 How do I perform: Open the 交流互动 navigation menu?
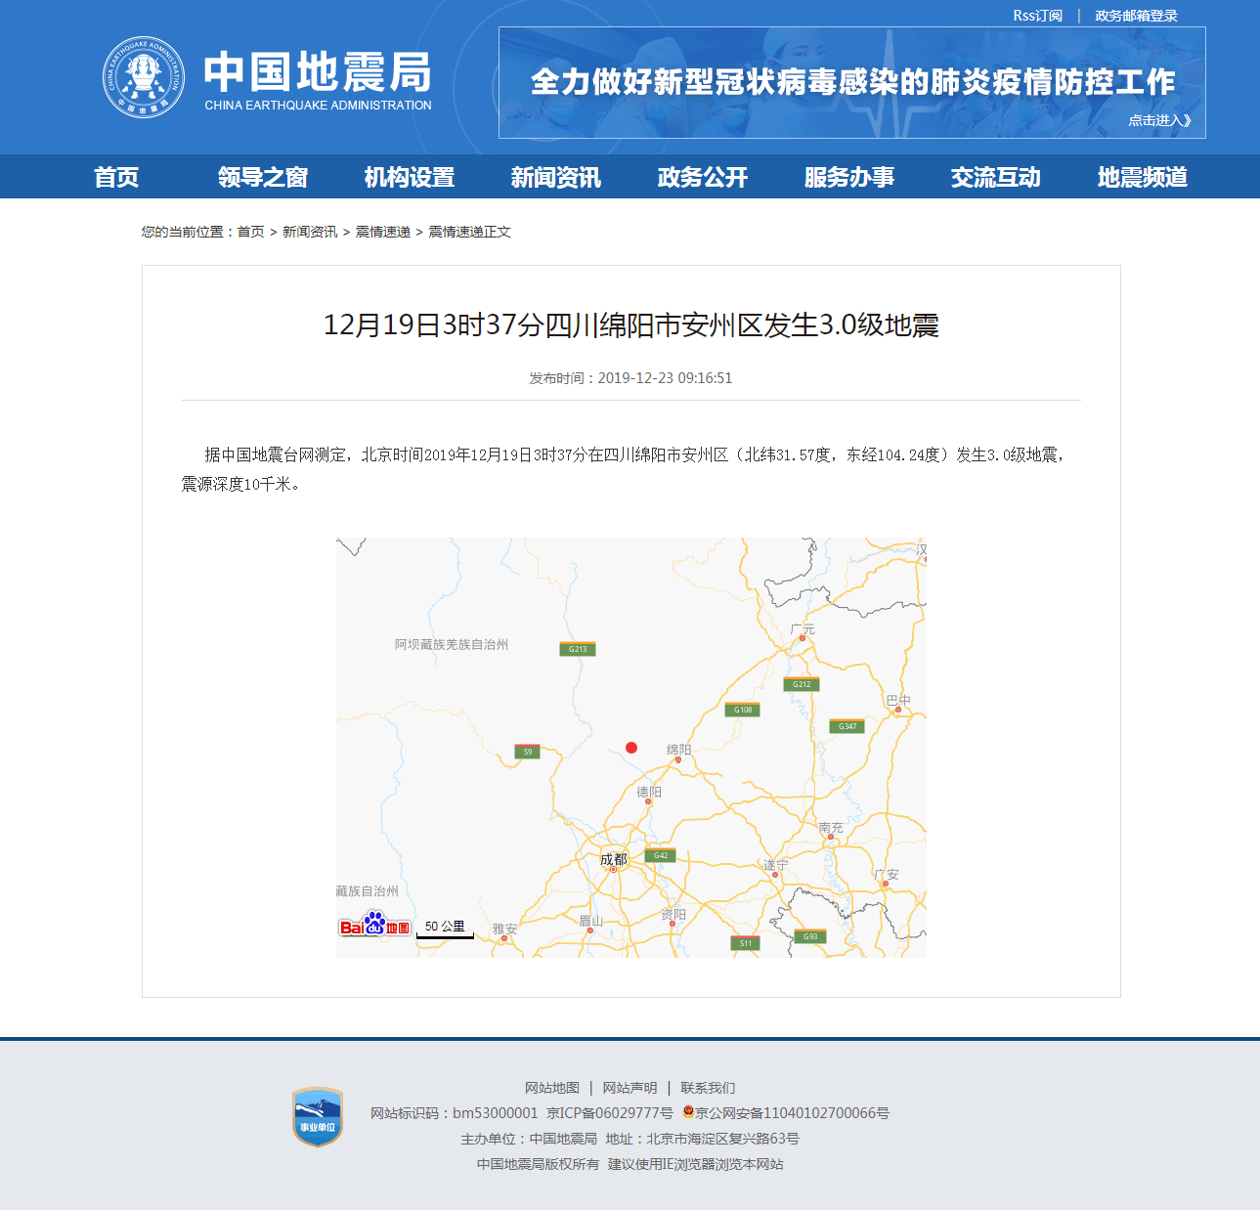[x=995, y=177]
